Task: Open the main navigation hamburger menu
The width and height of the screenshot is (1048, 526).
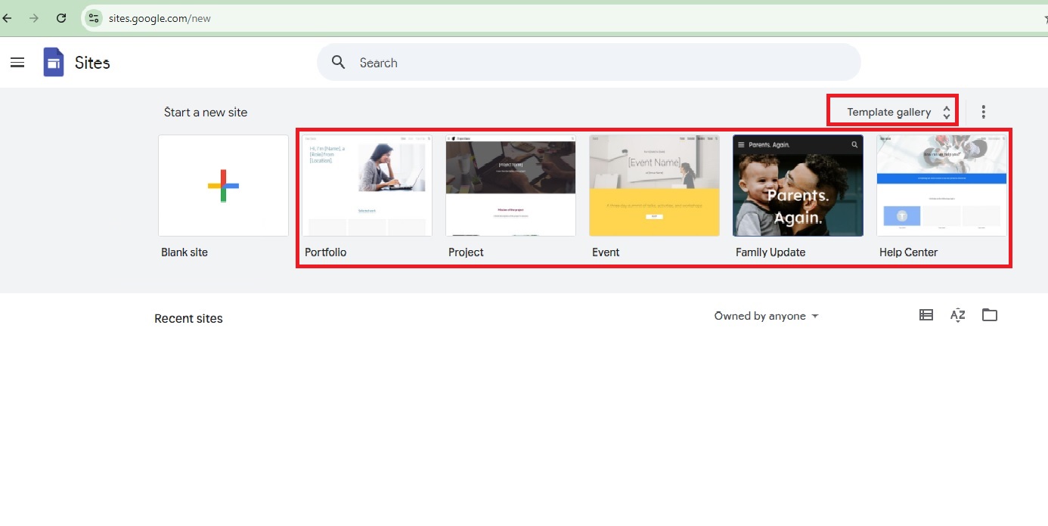Action: coord(17,62)
